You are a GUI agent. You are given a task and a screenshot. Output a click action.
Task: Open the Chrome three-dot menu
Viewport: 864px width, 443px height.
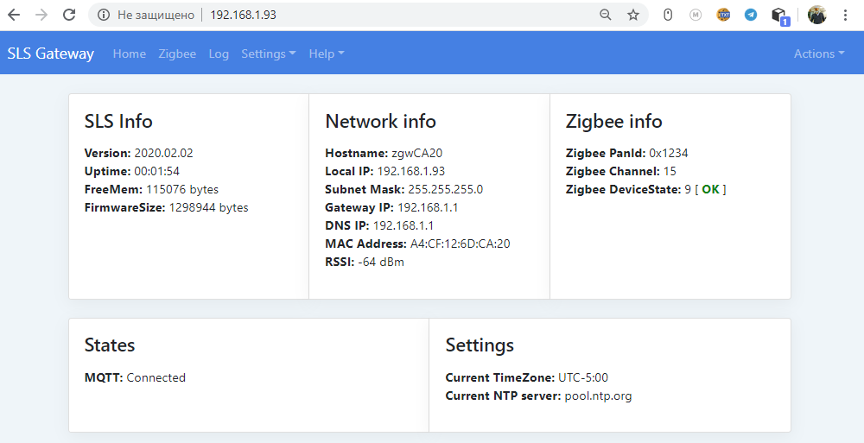pyautogui.click(x=845, y=15)
